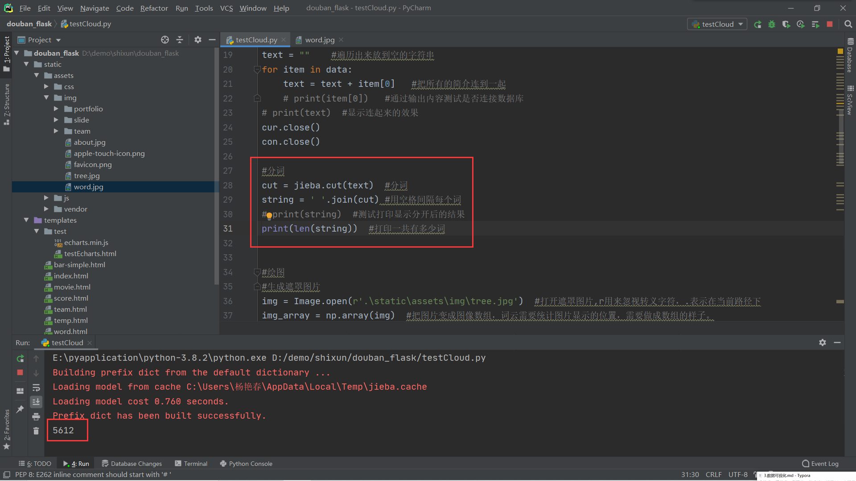Viewport: 856px width, 481px height.
Task: Toggle soft-wrap in Run console
Action: point(36,387)
